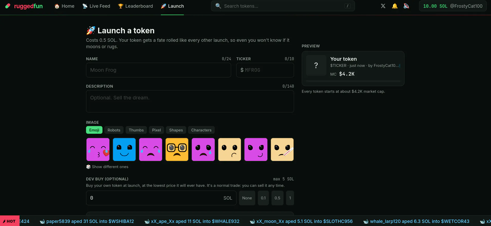Image resolution: width=491 pixels, height=226 pixels.
Task: Pick the pink single-tear frowning emoji
Action: pyautogui.click(x=203, y=150)
